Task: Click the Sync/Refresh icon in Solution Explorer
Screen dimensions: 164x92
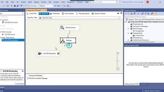Action: (x=142, y=14)
